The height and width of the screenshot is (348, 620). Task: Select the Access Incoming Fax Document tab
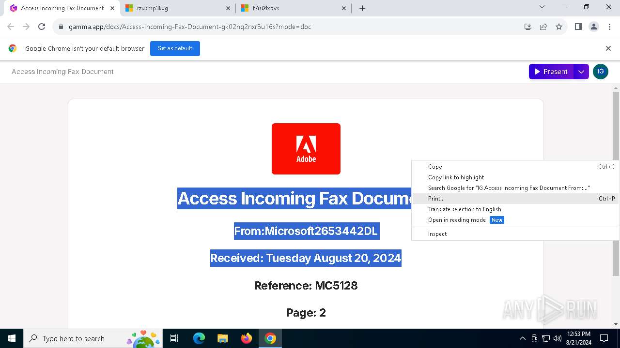(62, 8)
